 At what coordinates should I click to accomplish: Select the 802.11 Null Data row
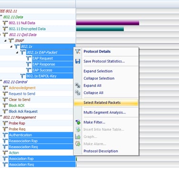tap(22, 23)
